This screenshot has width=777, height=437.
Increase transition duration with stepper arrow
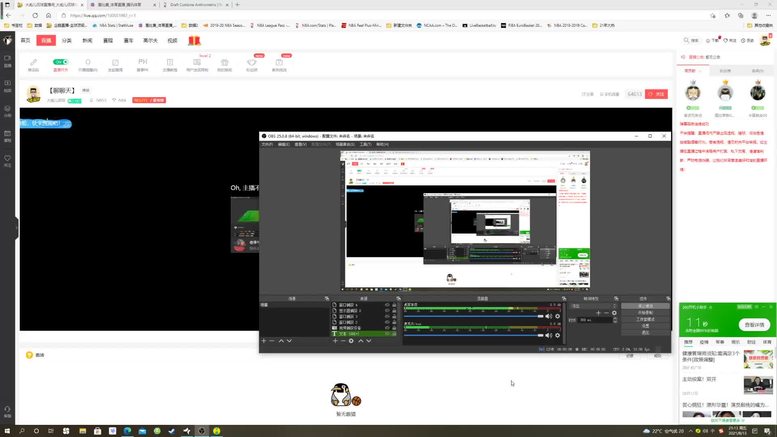(615, 318)
